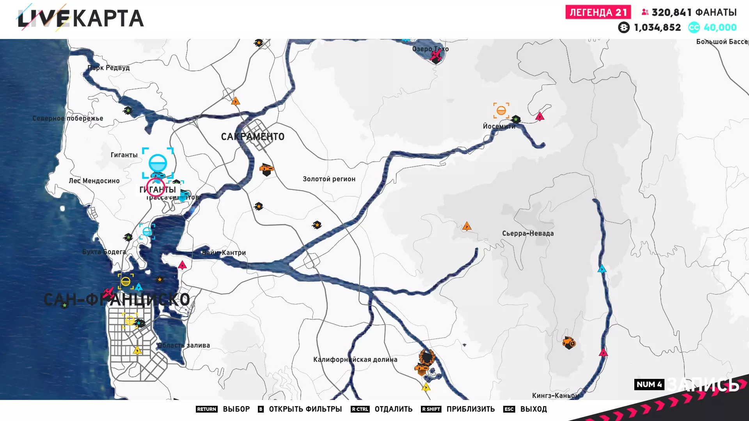Click ОТДАЛИТЬ to zoom out the map
This screenshot has height=421, width=749.
click(x=393, y=409)
